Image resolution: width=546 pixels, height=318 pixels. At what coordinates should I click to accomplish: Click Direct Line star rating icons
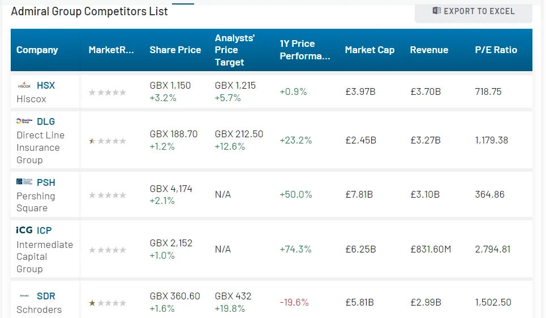point(108,141)
